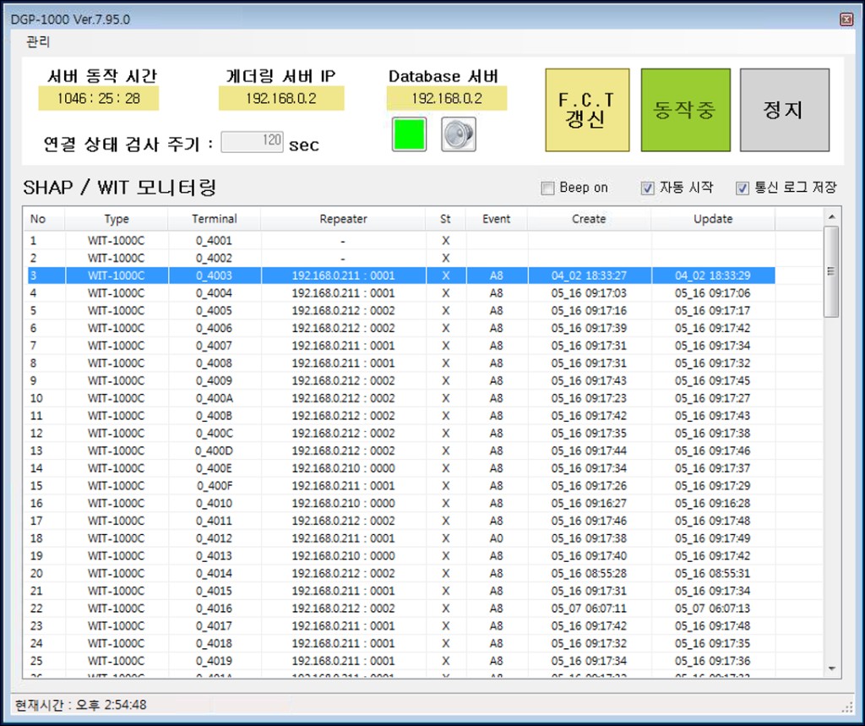The height and width of the screenshot is (726, 865).
Task: Click the gathering server IP 192.168.0.2 under 게더링 서버 IP
Action: point(281,98)
